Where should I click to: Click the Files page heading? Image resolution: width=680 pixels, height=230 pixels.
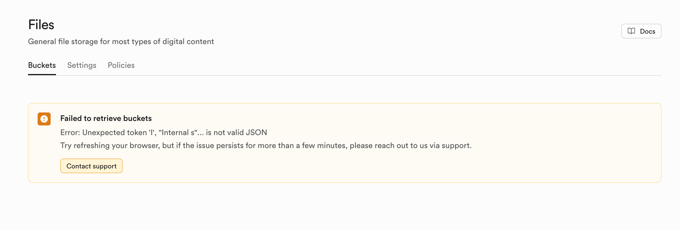click(41, 25)
